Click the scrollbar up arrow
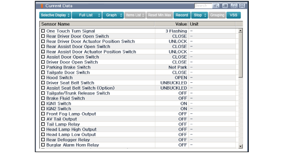This screenshot has width=284, height=153. coord(240,31)
